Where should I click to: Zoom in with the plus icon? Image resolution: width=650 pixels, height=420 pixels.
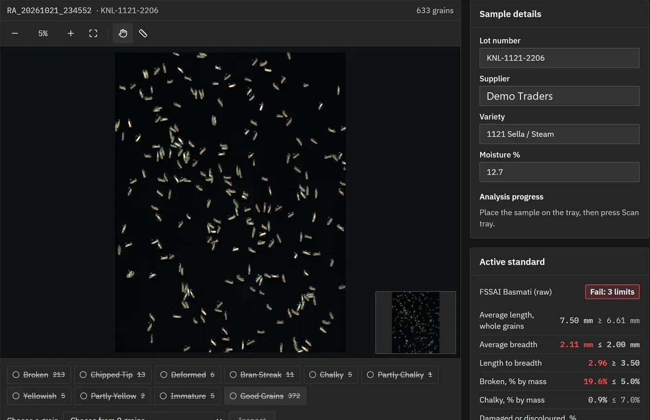pyautogui.click(x=71, y=33)
